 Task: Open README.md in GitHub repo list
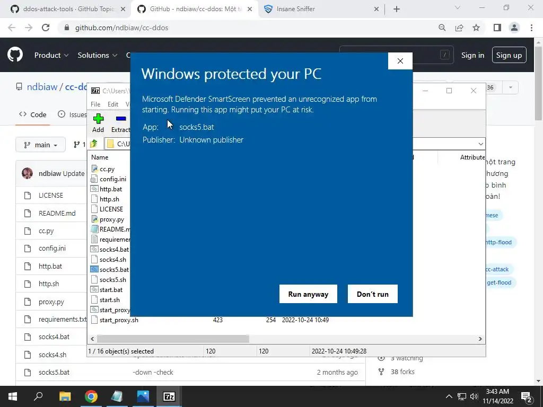click(x=57, y=213)
